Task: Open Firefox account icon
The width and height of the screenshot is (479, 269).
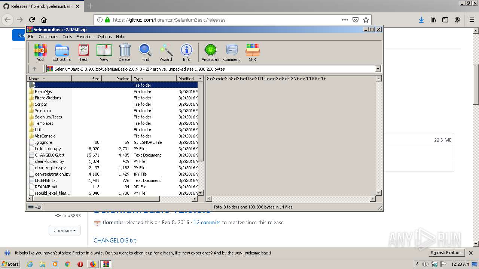Action: [457, 20]
